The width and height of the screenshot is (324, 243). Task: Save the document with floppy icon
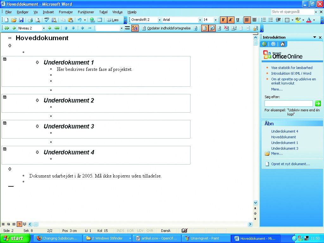point(21,20)
